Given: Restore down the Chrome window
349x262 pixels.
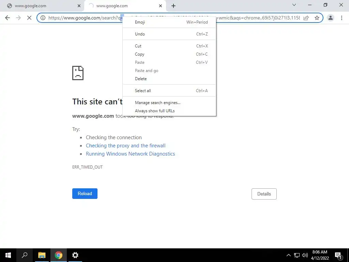Looking at the screenshot, I should pos(325,5).
